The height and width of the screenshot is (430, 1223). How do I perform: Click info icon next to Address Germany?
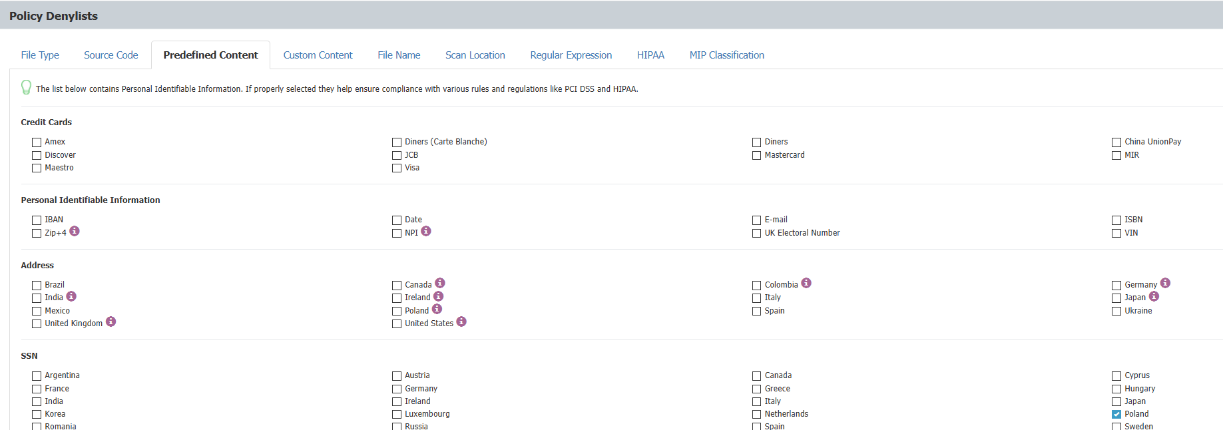click(x=1165, y=283)
